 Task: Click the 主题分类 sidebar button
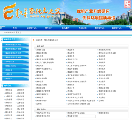click(x=16, y=74)
